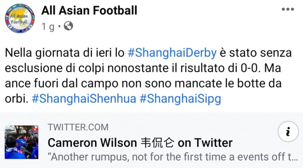Click the "1 g" post timestamp
The height and width of the screenshot is (168, 303).
point(48,27)
